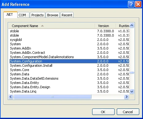Select System.Data.Entity.Design component

[x=69, y=87]
